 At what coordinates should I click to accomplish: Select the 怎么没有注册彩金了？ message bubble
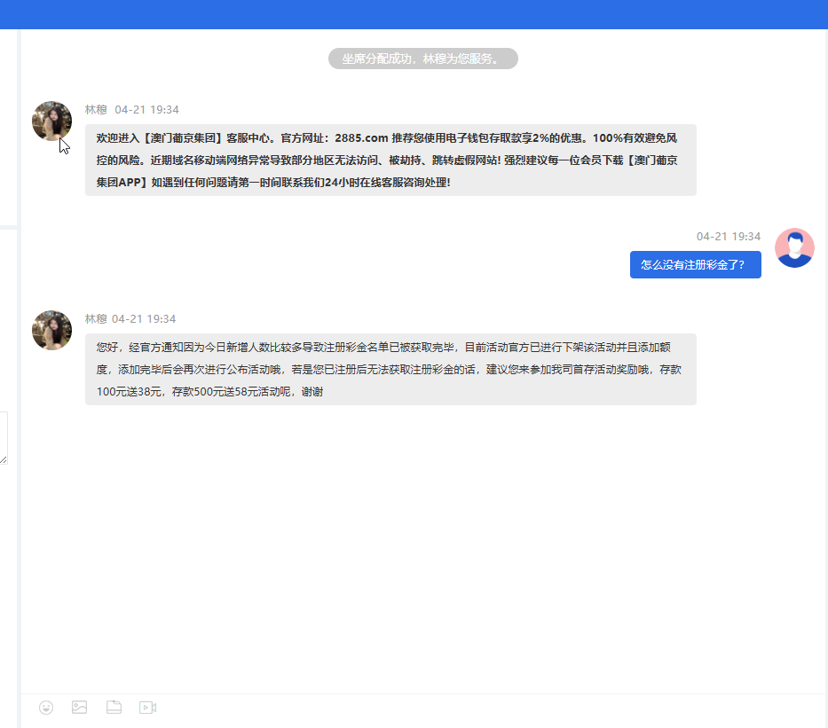(x=695, y=264)
